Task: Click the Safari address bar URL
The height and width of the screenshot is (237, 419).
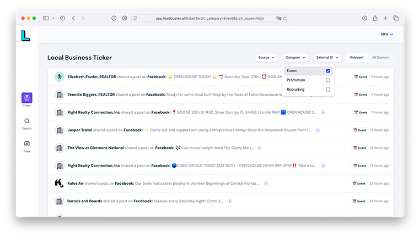Action: click(209, 18)
